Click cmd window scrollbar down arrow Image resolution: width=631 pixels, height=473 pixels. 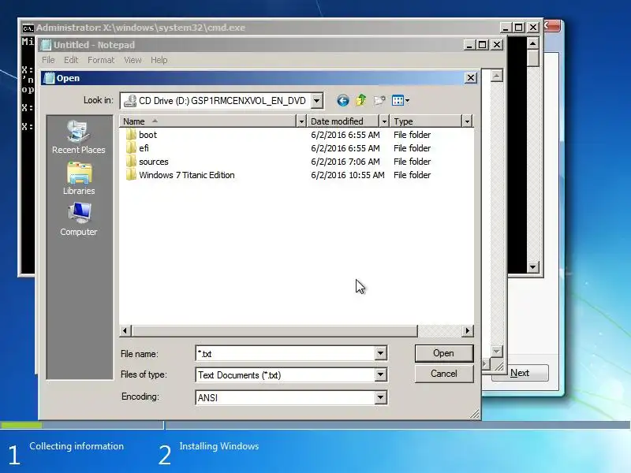click(x=533, y=267)
